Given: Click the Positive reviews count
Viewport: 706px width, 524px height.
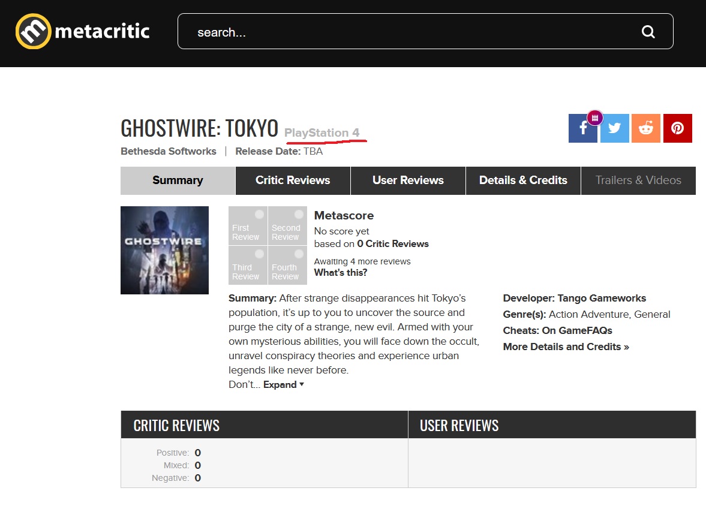Looking at the screenshot, I should point(198,453).
